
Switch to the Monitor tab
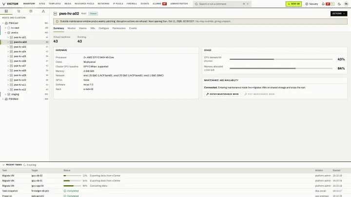point(71,28)
